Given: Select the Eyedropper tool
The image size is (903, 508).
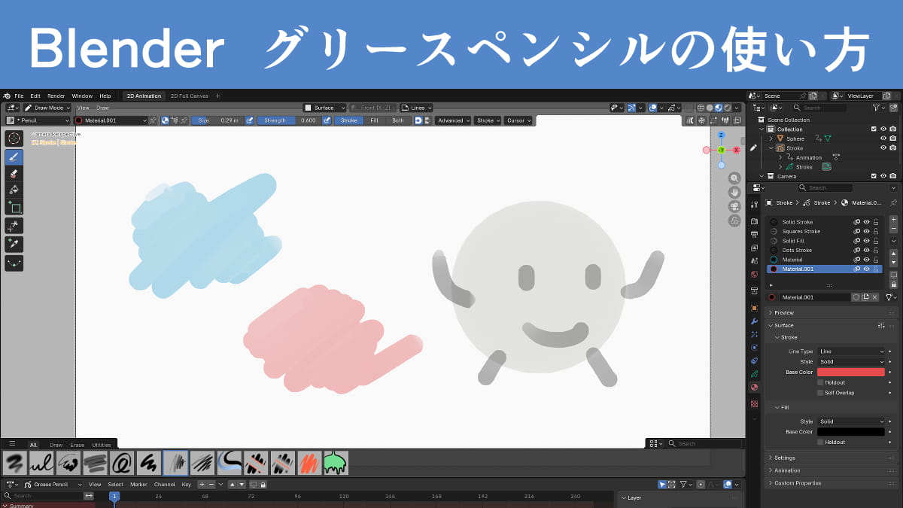Looking at the screenshot, I should [x=14, y=244].
